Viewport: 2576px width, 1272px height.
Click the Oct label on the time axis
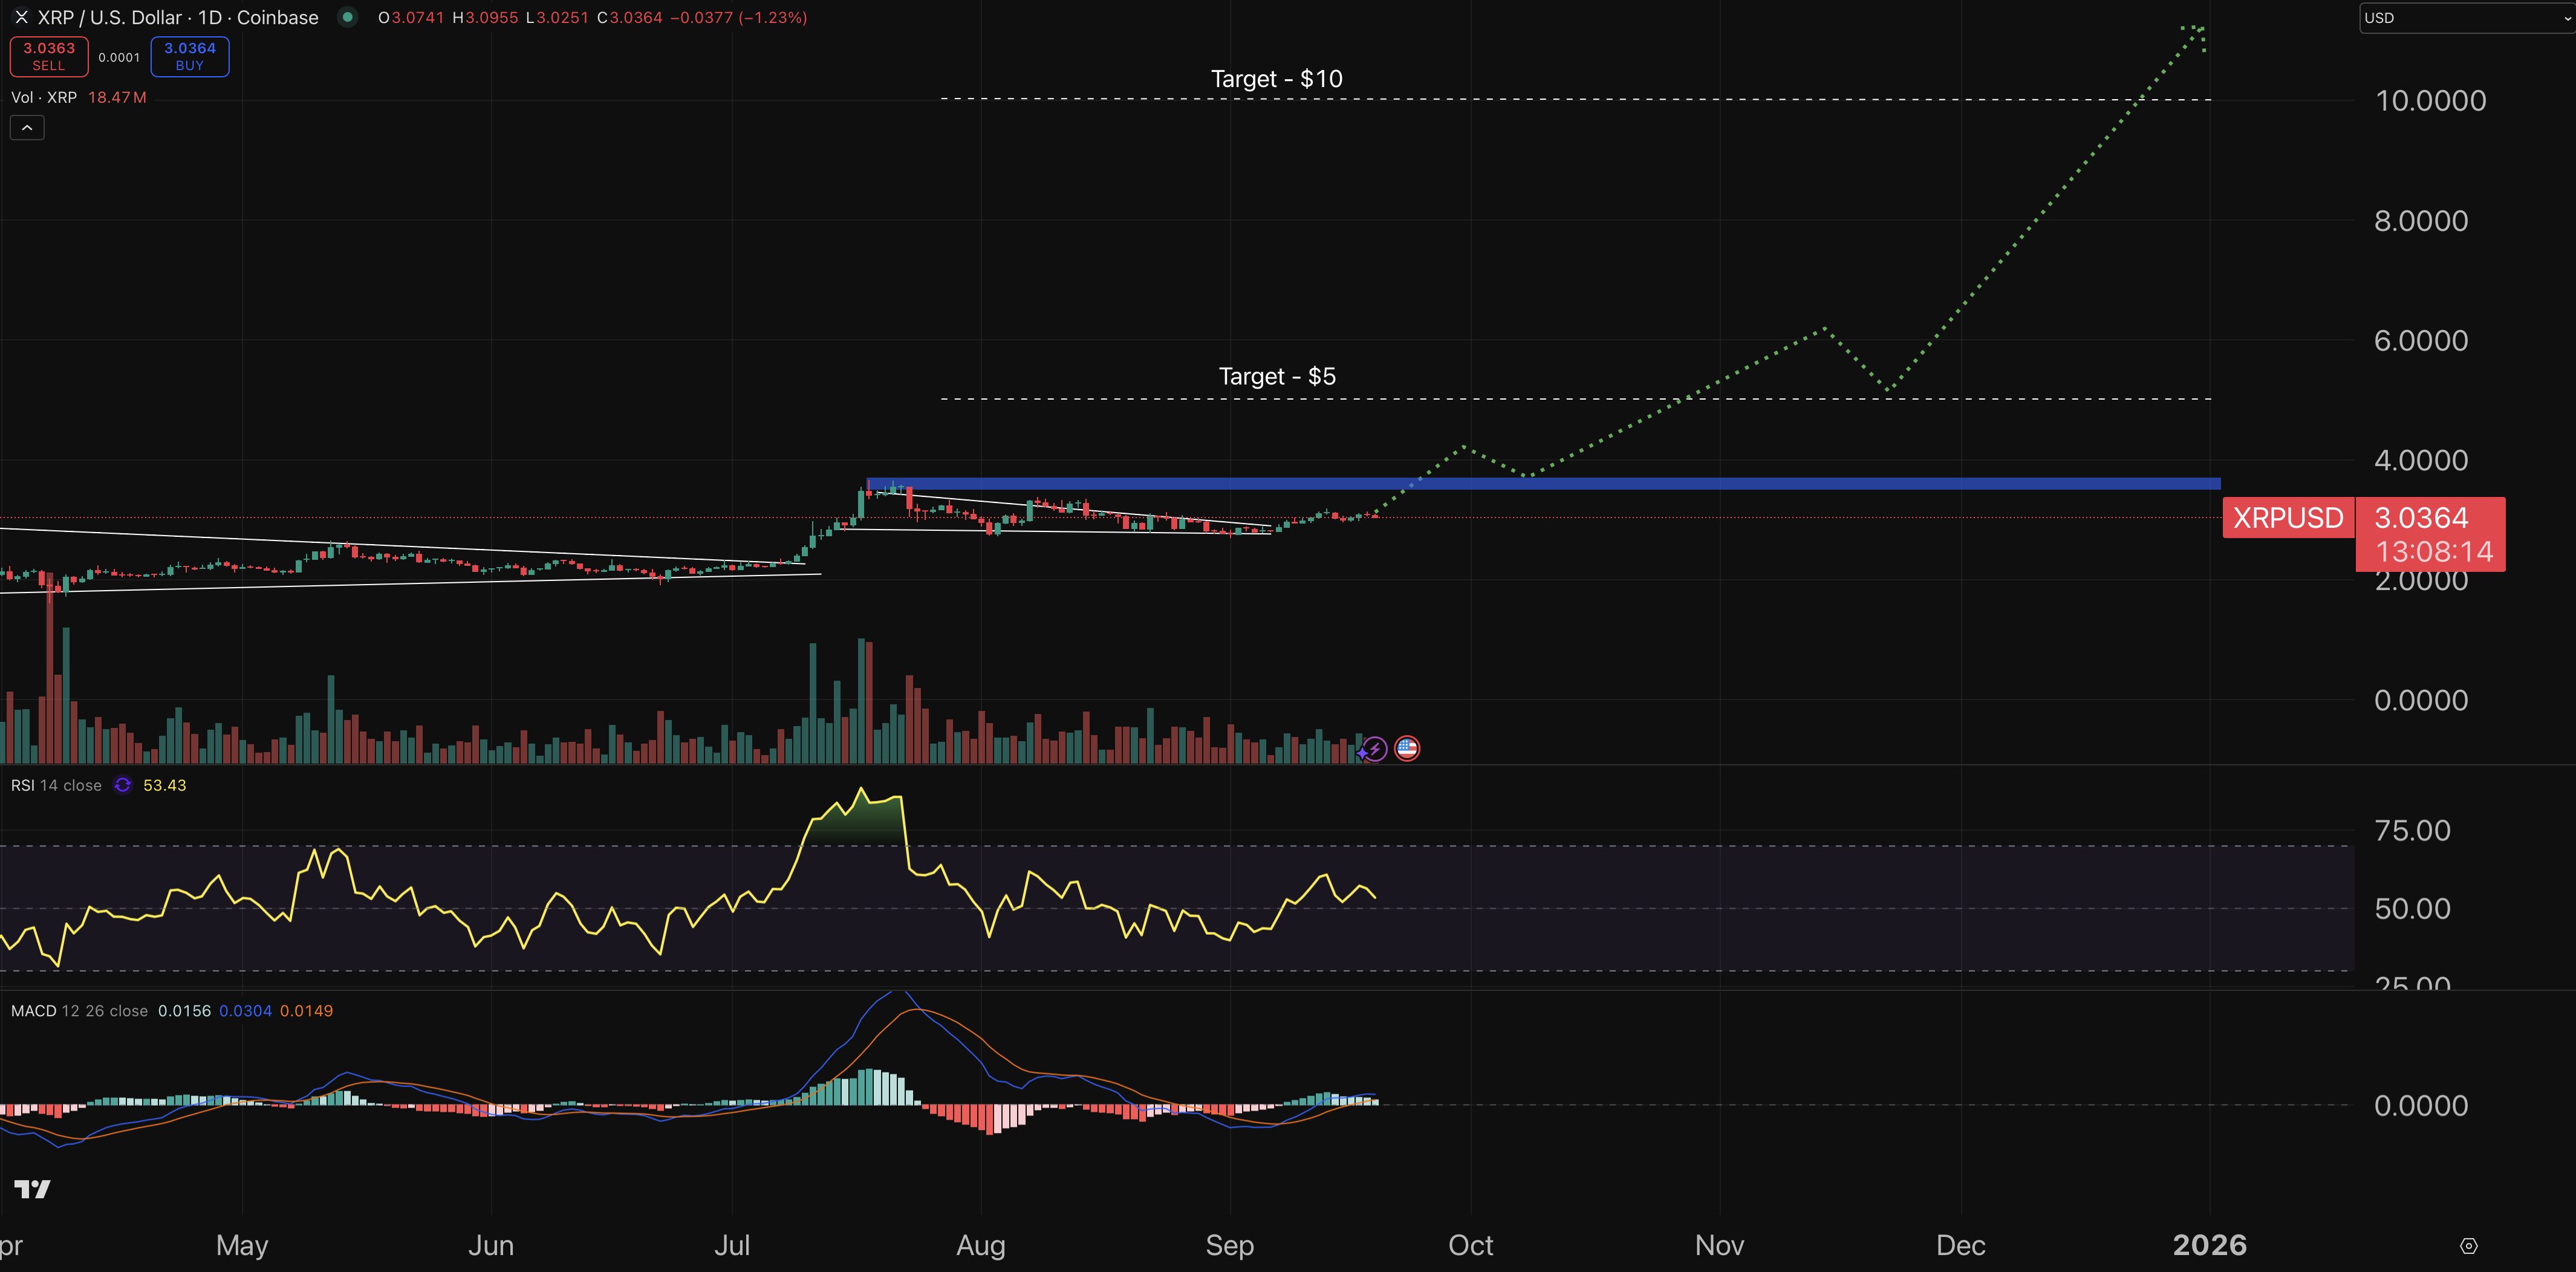[1470, 1245]
